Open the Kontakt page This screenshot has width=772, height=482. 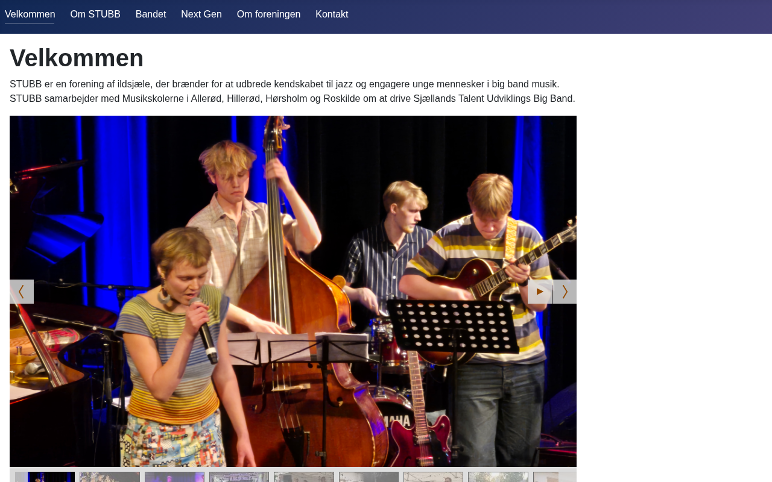[x=332, y=14]
